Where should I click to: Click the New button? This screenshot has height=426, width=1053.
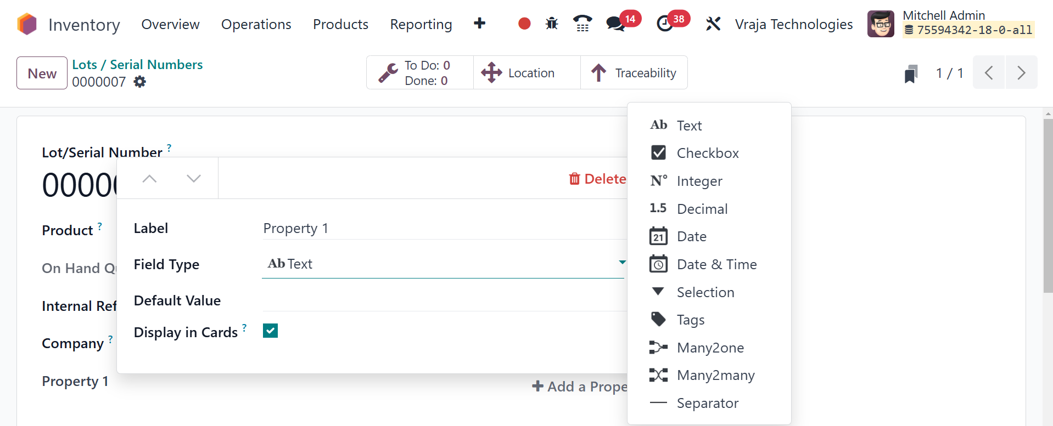[x=42, y=73]
